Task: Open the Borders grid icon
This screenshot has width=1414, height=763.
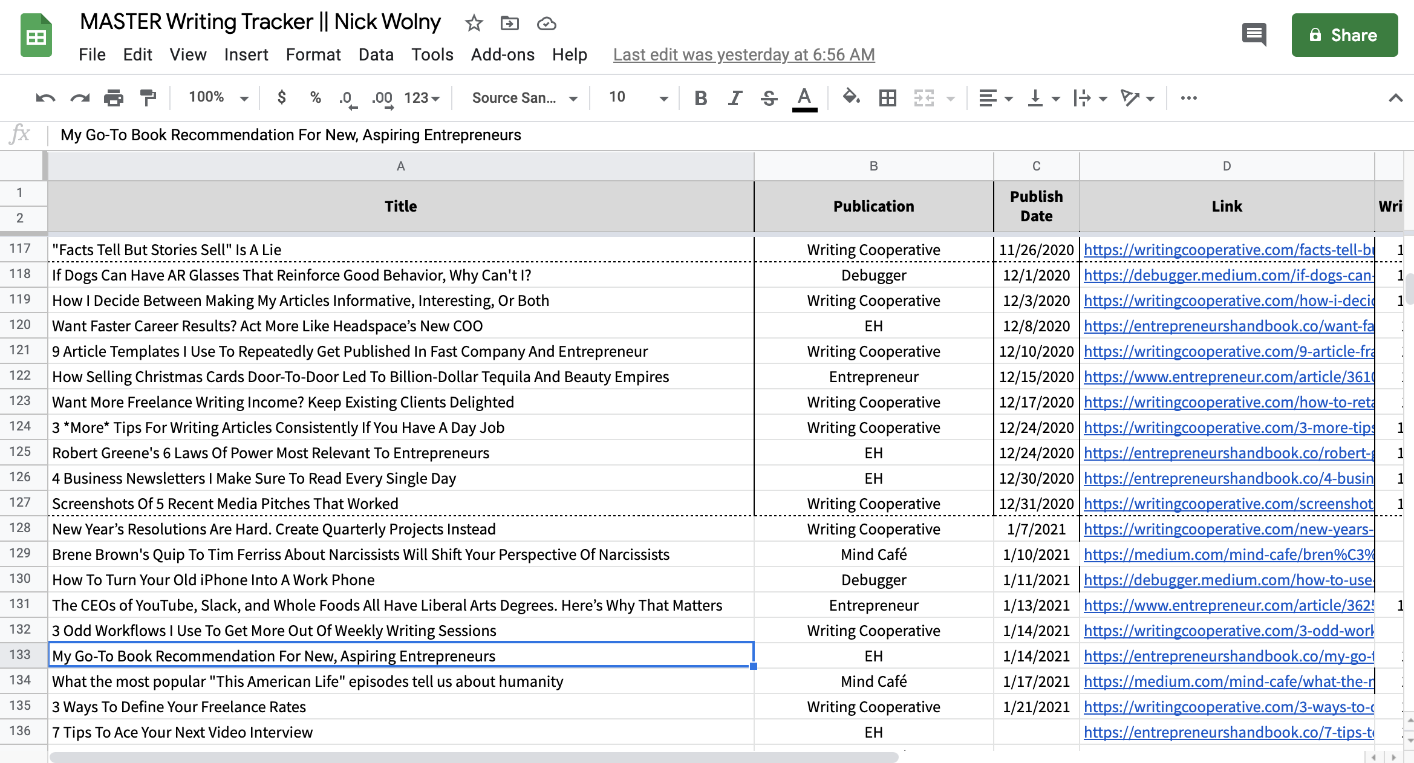Action: pos(887,98)
